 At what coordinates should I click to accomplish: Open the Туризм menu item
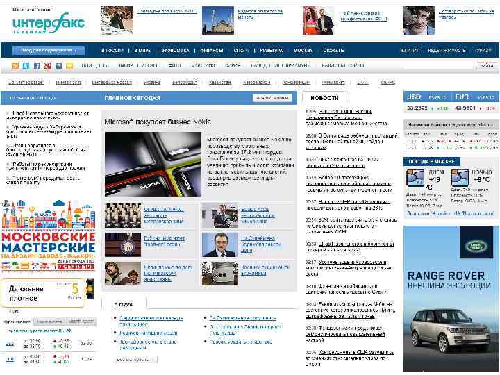pyautogui.click(x=483, y=51)
